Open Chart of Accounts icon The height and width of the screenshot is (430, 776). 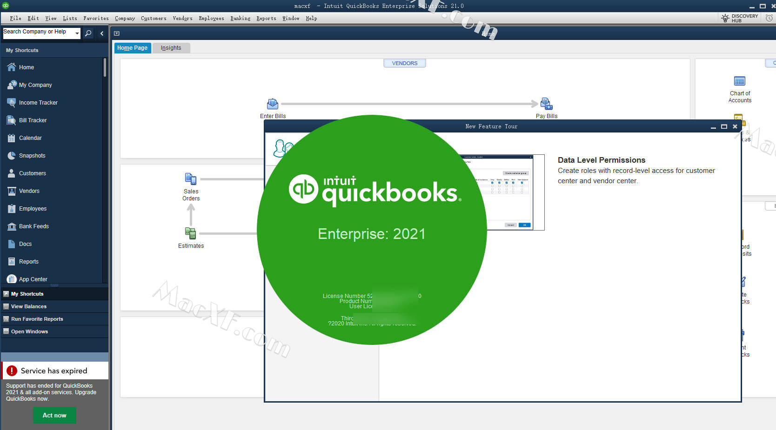pyautogui.click(x=739, y=81)
